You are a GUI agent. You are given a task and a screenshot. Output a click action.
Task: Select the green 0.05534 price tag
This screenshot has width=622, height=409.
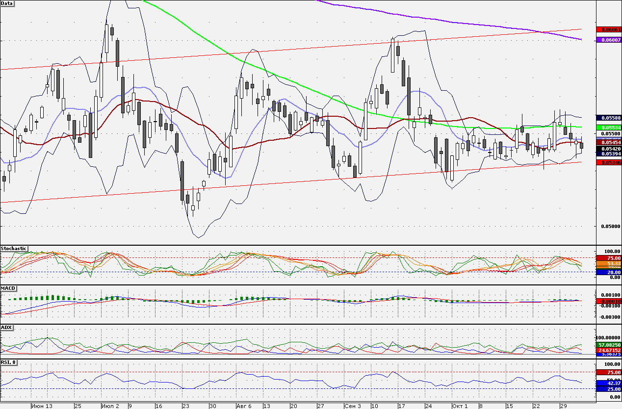(x=608, y=127)
